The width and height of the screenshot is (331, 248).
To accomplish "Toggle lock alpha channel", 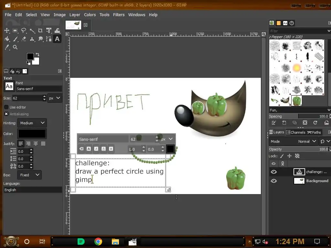I will pos(297,156).
